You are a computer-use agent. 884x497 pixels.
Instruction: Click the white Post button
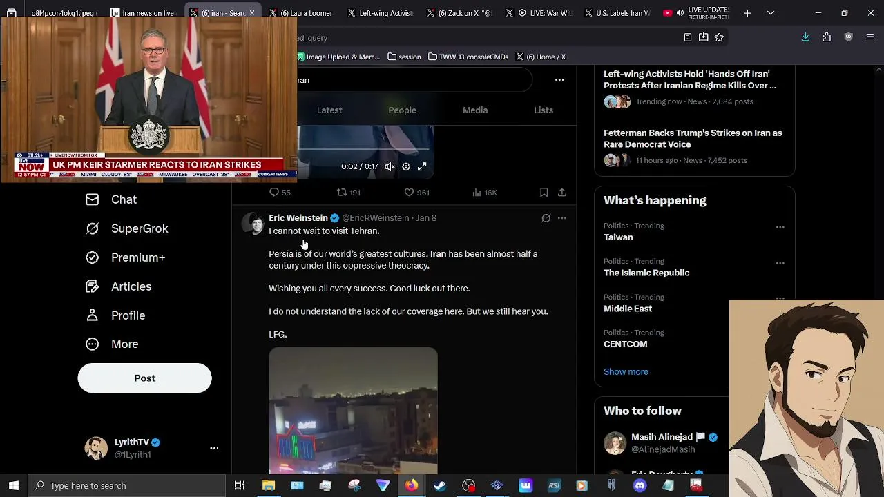[x=144, y=378]
